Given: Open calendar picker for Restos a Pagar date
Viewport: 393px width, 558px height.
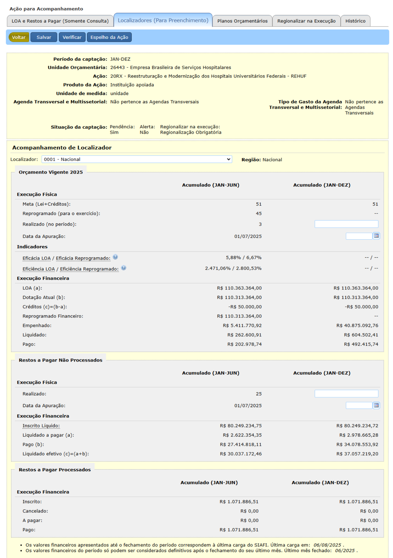Looking at the screenshot, I should 376,405.
